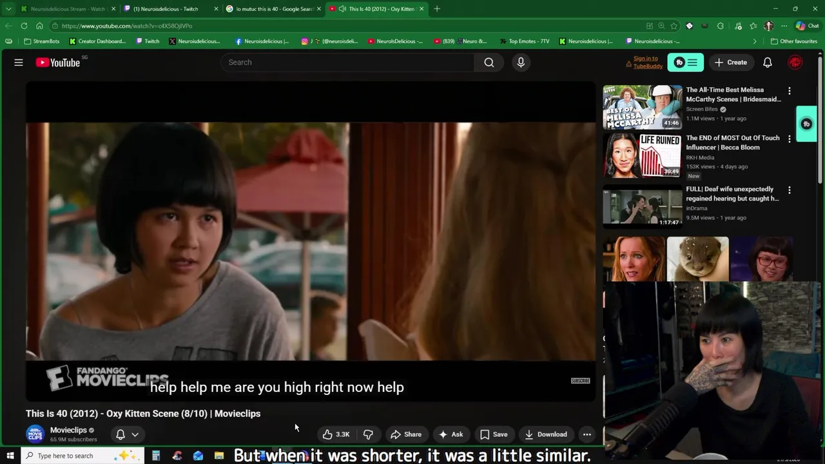
Task: Click the TubeBuddy side tab icon
Action: pos(806,124)
